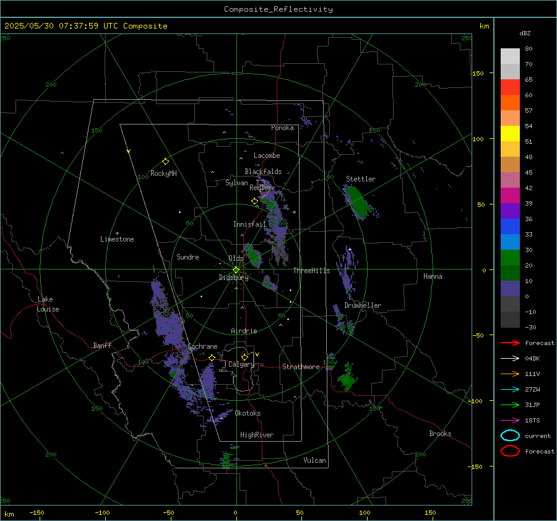Select yellow diamond marker below RedDeer label
Screen dimensions: 557x521
coord(255,201)
